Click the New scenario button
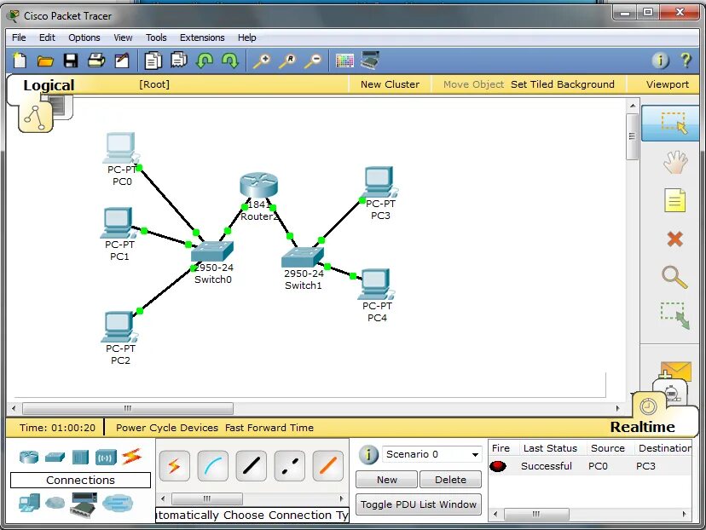The width and height of the screenshot is (706, 530). tap(387, 480)
